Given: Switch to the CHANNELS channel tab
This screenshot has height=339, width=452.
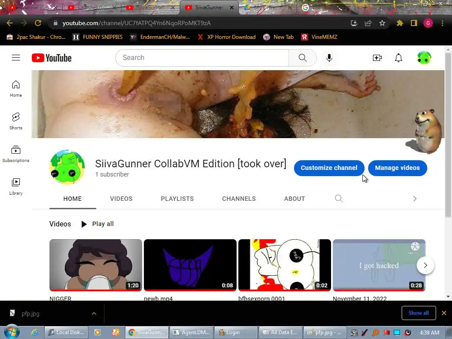Looking at the screenshot, I should tap(239, 199).
